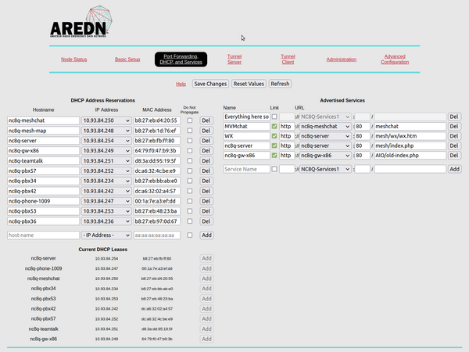Open the Tunnel Server tab
Screen dimensions: 469x352
pos(234,59)
